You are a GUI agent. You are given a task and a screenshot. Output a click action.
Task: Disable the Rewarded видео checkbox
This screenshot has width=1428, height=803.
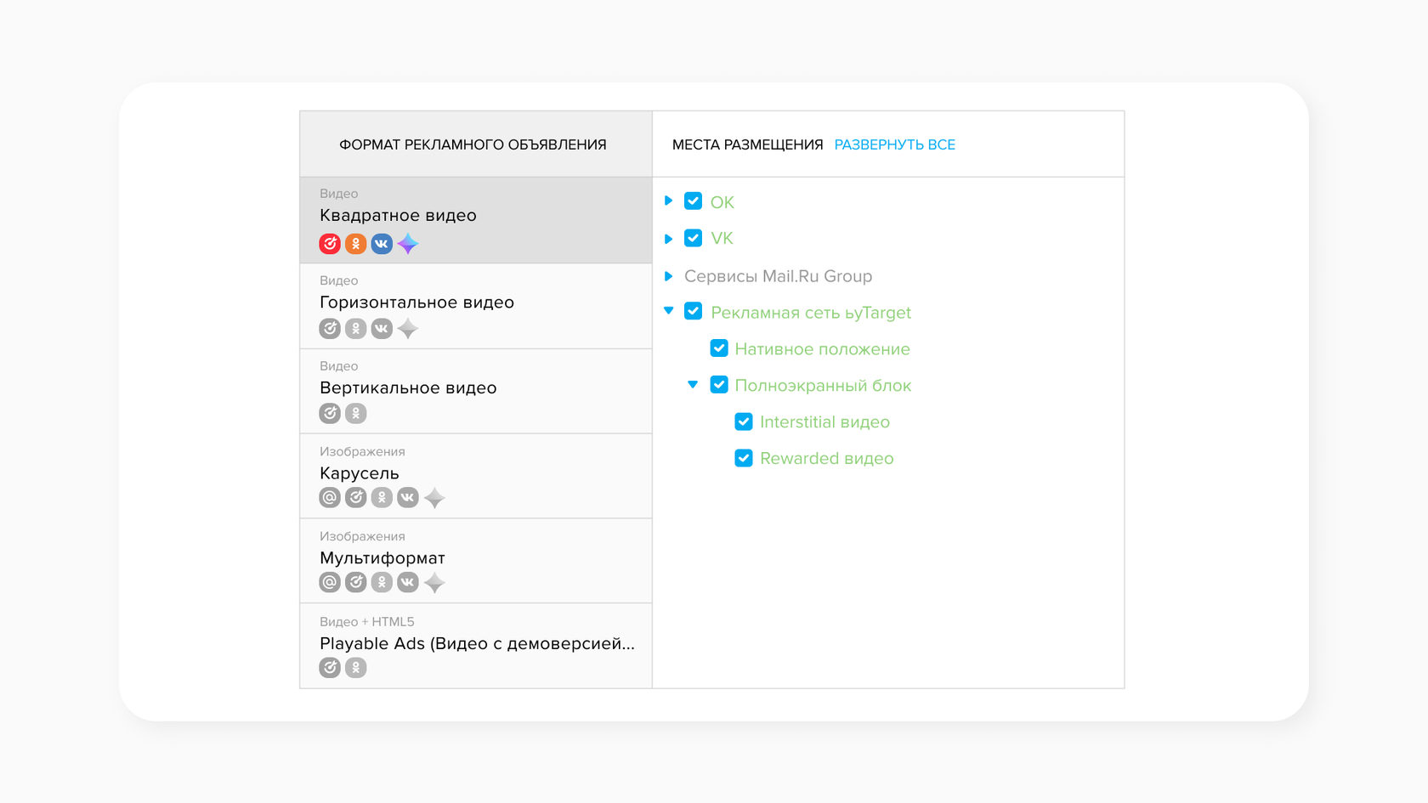(x=744, y=459)
